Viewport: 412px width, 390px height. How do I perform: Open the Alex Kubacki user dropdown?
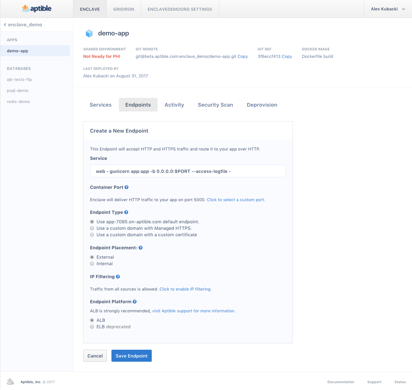[x=388, y=9]
